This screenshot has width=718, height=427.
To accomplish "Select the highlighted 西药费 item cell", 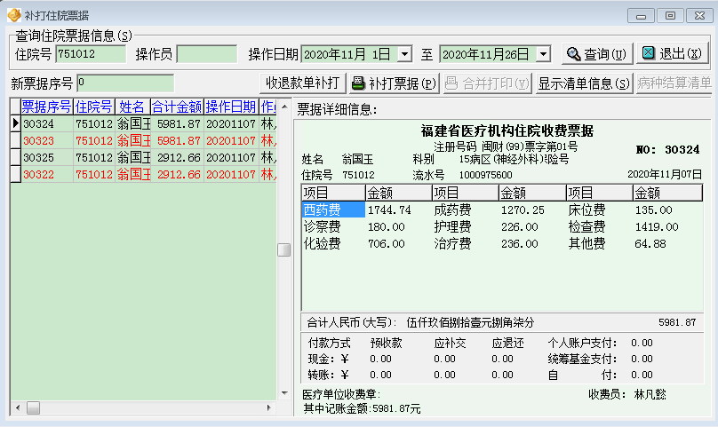I will (333, 210).
